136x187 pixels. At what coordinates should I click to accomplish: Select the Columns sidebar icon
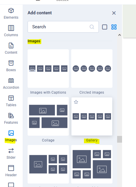click(11, 31)
